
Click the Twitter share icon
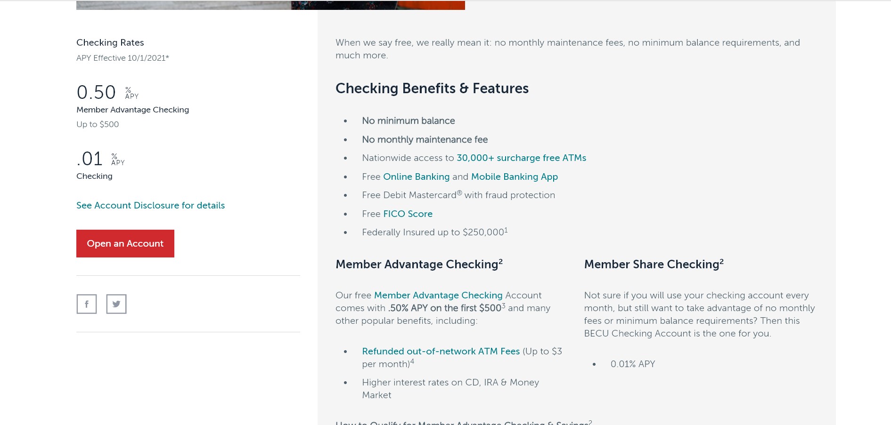click(116, 304)
